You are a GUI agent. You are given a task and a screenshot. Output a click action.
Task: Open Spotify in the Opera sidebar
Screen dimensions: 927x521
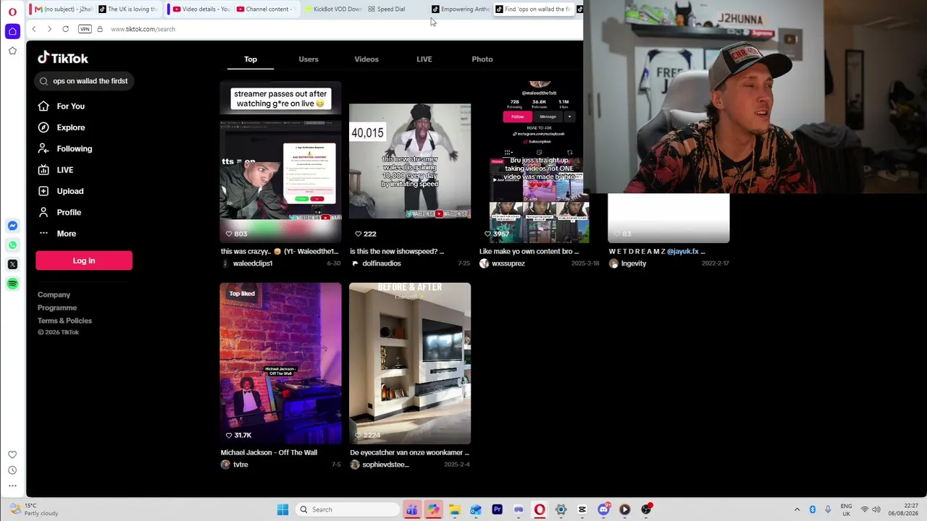tap(12, 284)
